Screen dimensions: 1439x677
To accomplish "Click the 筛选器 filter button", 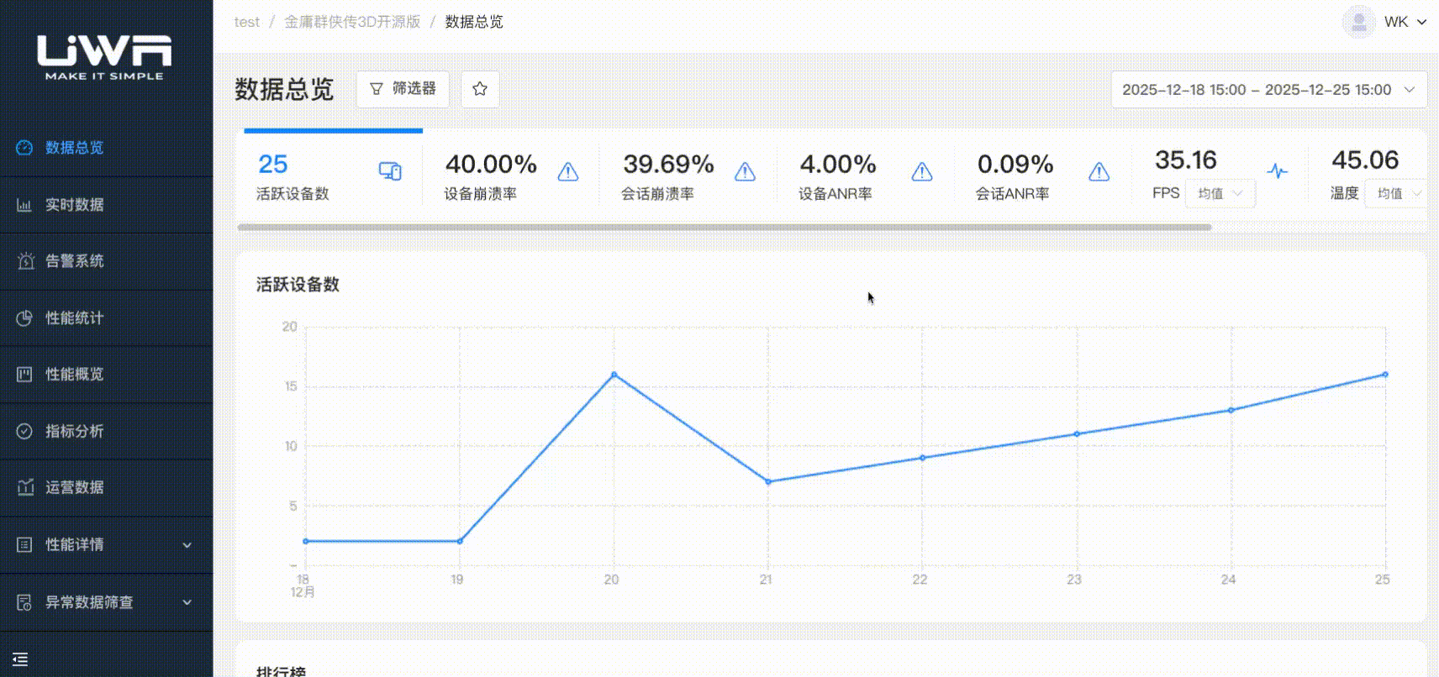I will pos(403,89).
